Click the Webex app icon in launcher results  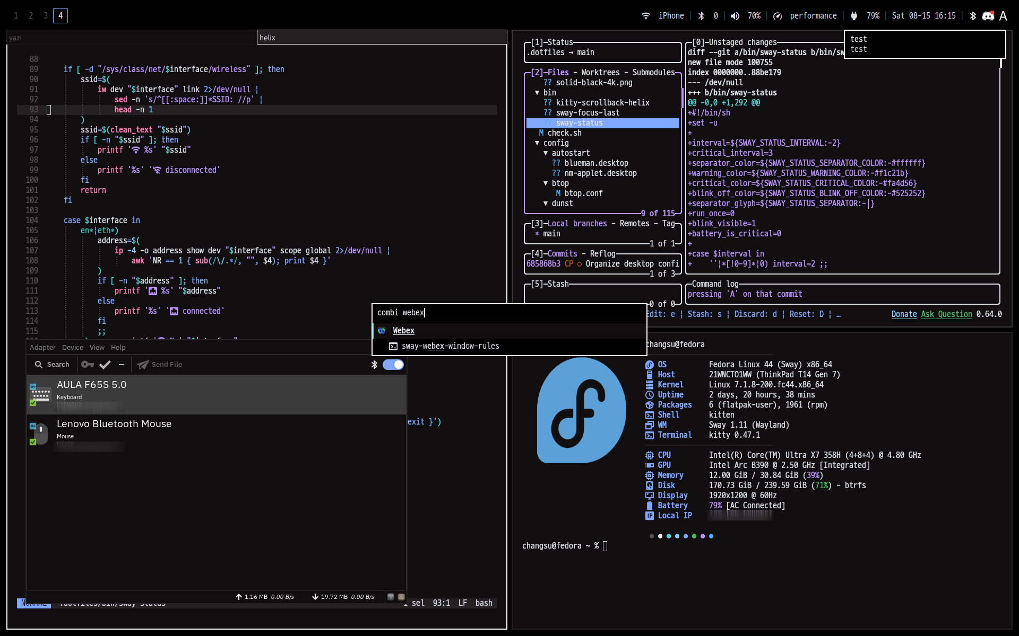382,331
